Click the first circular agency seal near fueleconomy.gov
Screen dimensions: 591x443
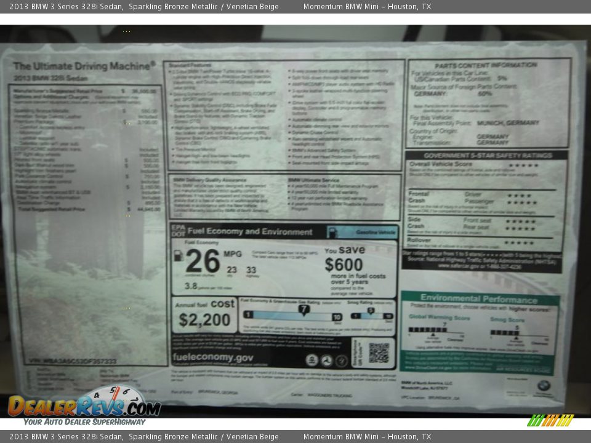click(312, 361)
